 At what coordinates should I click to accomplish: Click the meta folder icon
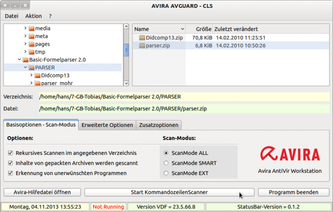pyautogui.click(x=31, y=36)
